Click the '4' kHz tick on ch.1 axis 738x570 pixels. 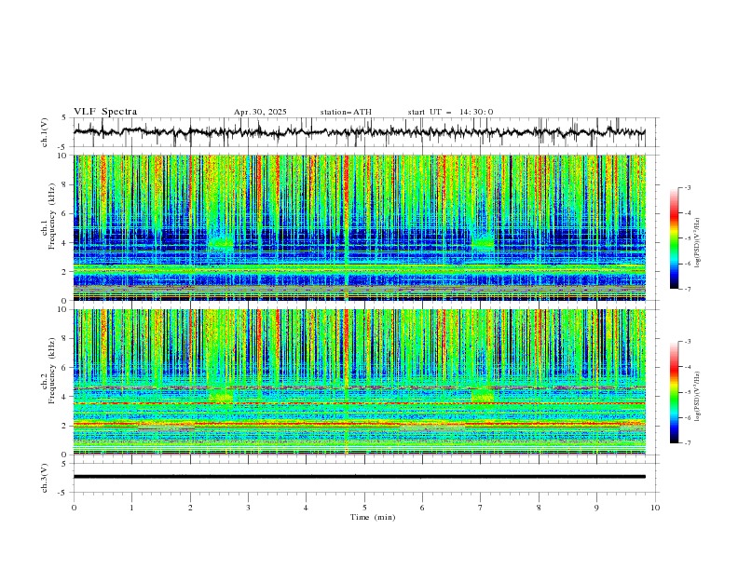coord(66,243)
